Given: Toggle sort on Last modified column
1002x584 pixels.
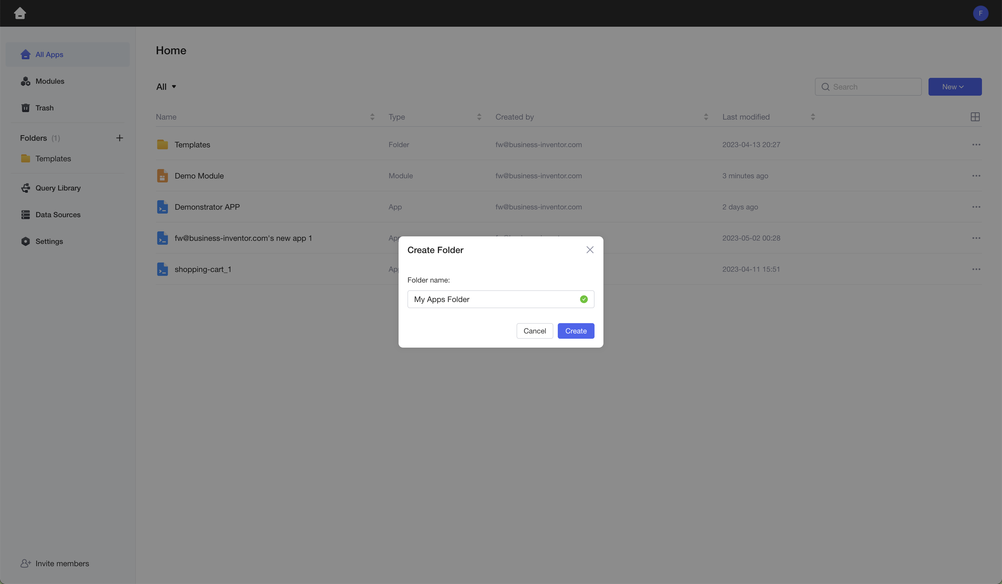Looking at the screenshot, I should (x=813, y=117).
